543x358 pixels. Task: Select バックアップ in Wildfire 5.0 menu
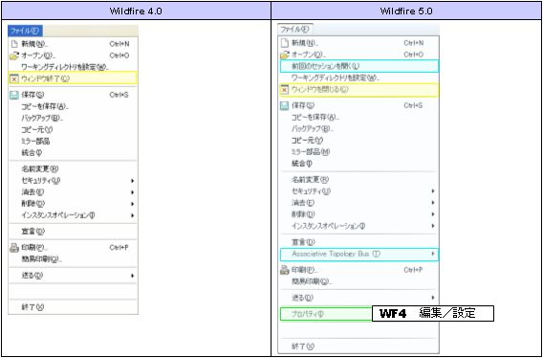coord(313,129)
